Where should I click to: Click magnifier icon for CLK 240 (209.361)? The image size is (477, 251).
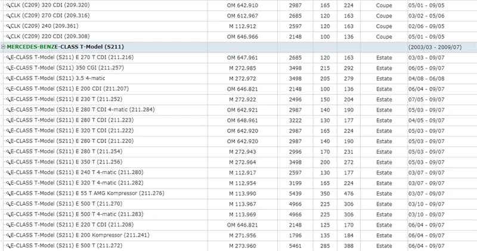click(x=8, y=26)
